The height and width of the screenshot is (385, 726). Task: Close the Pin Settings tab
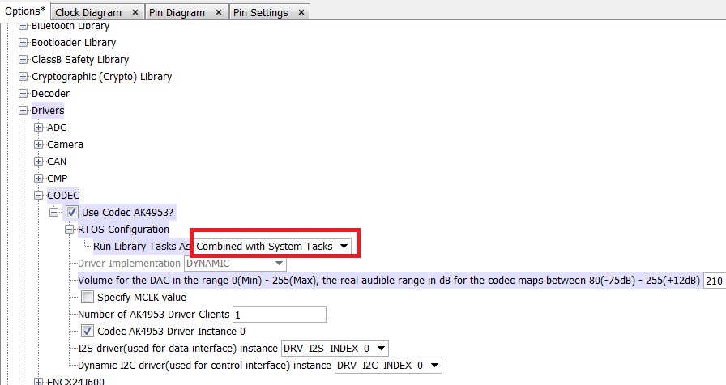point(301,13)
